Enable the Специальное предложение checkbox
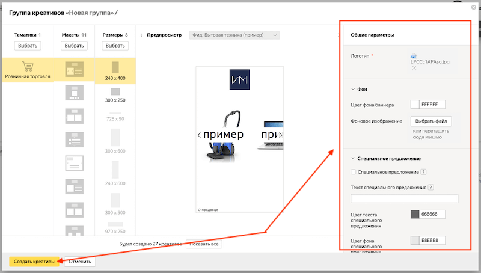481x273 pixels. [x=354, y=172]
